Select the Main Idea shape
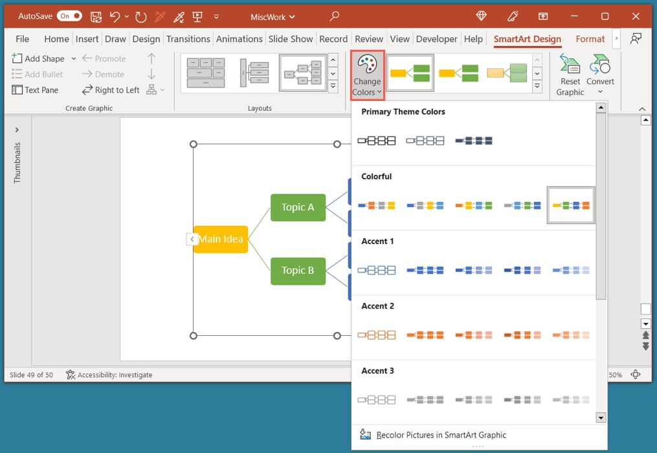 click(x=221, y=239)
